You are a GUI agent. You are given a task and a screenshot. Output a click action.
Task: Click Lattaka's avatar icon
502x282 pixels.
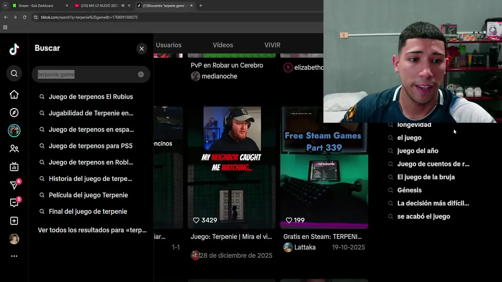point(288,247)
